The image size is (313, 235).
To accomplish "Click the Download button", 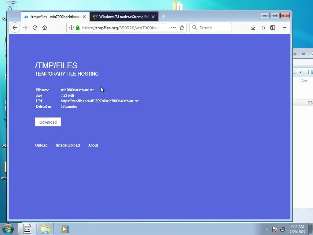I will click(x=48, y=122).
